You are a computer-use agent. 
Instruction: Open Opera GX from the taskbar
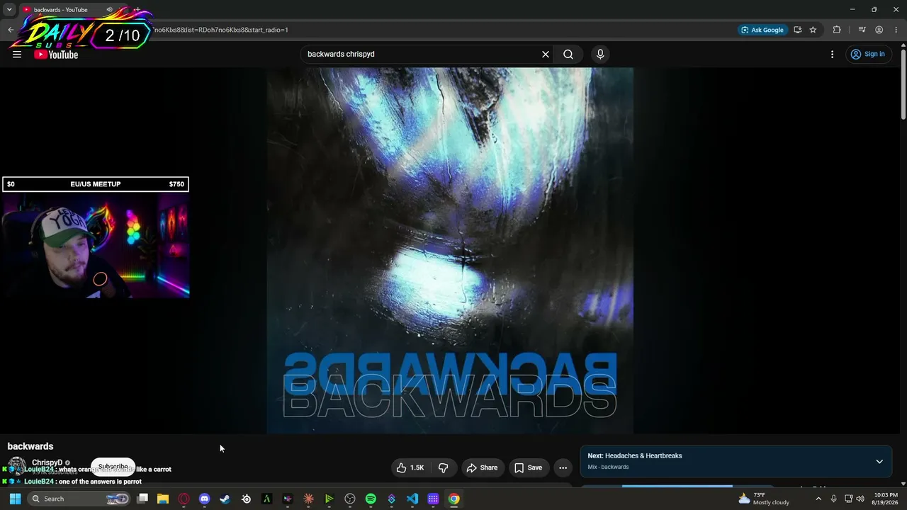pos(184,499)
